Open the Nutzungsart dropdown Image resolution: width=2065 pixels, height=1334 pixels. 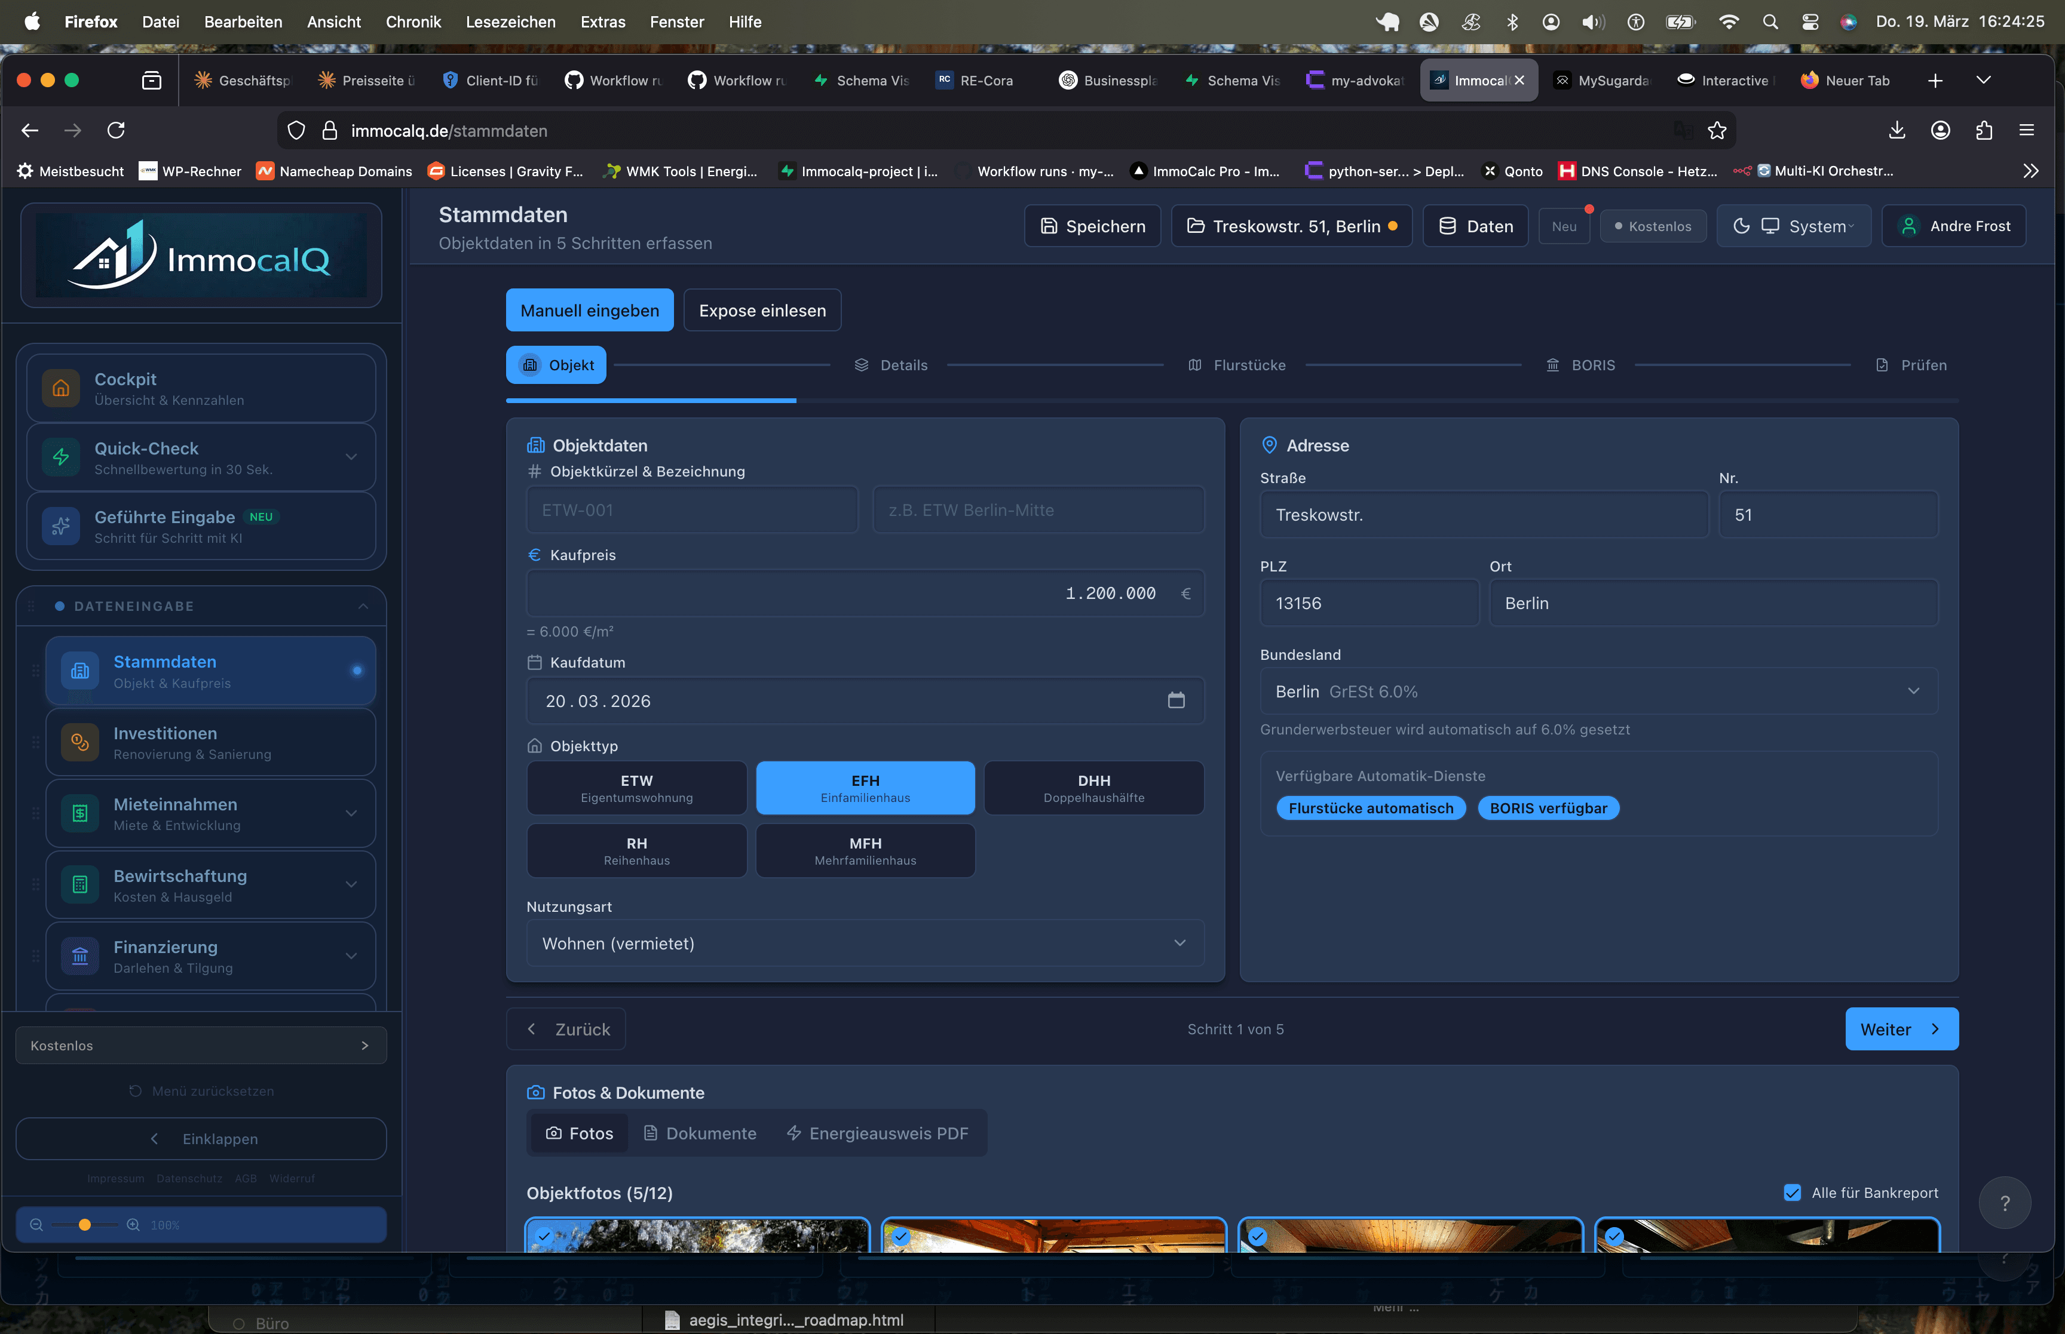pyautogui.click(x=865, y=943)
